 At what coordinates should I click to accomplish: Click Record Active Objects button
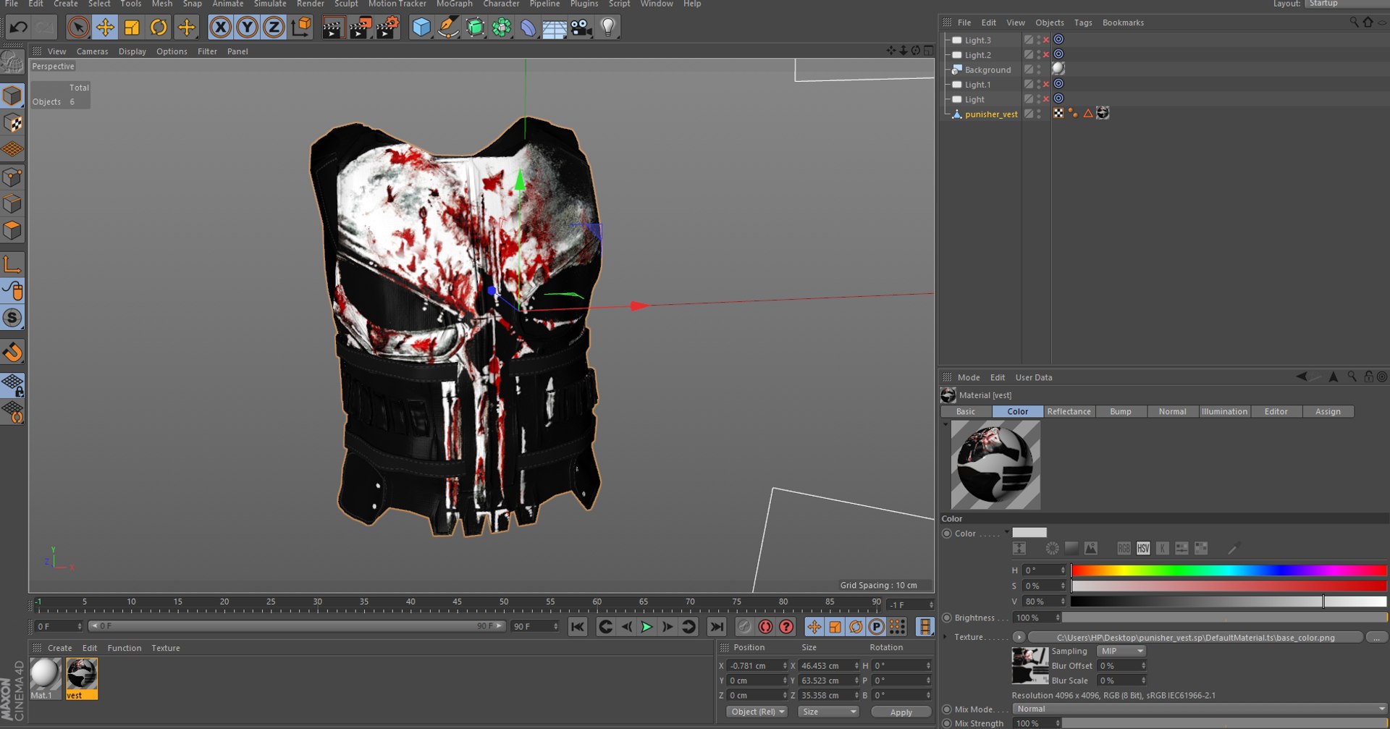(x=744, y=627)
